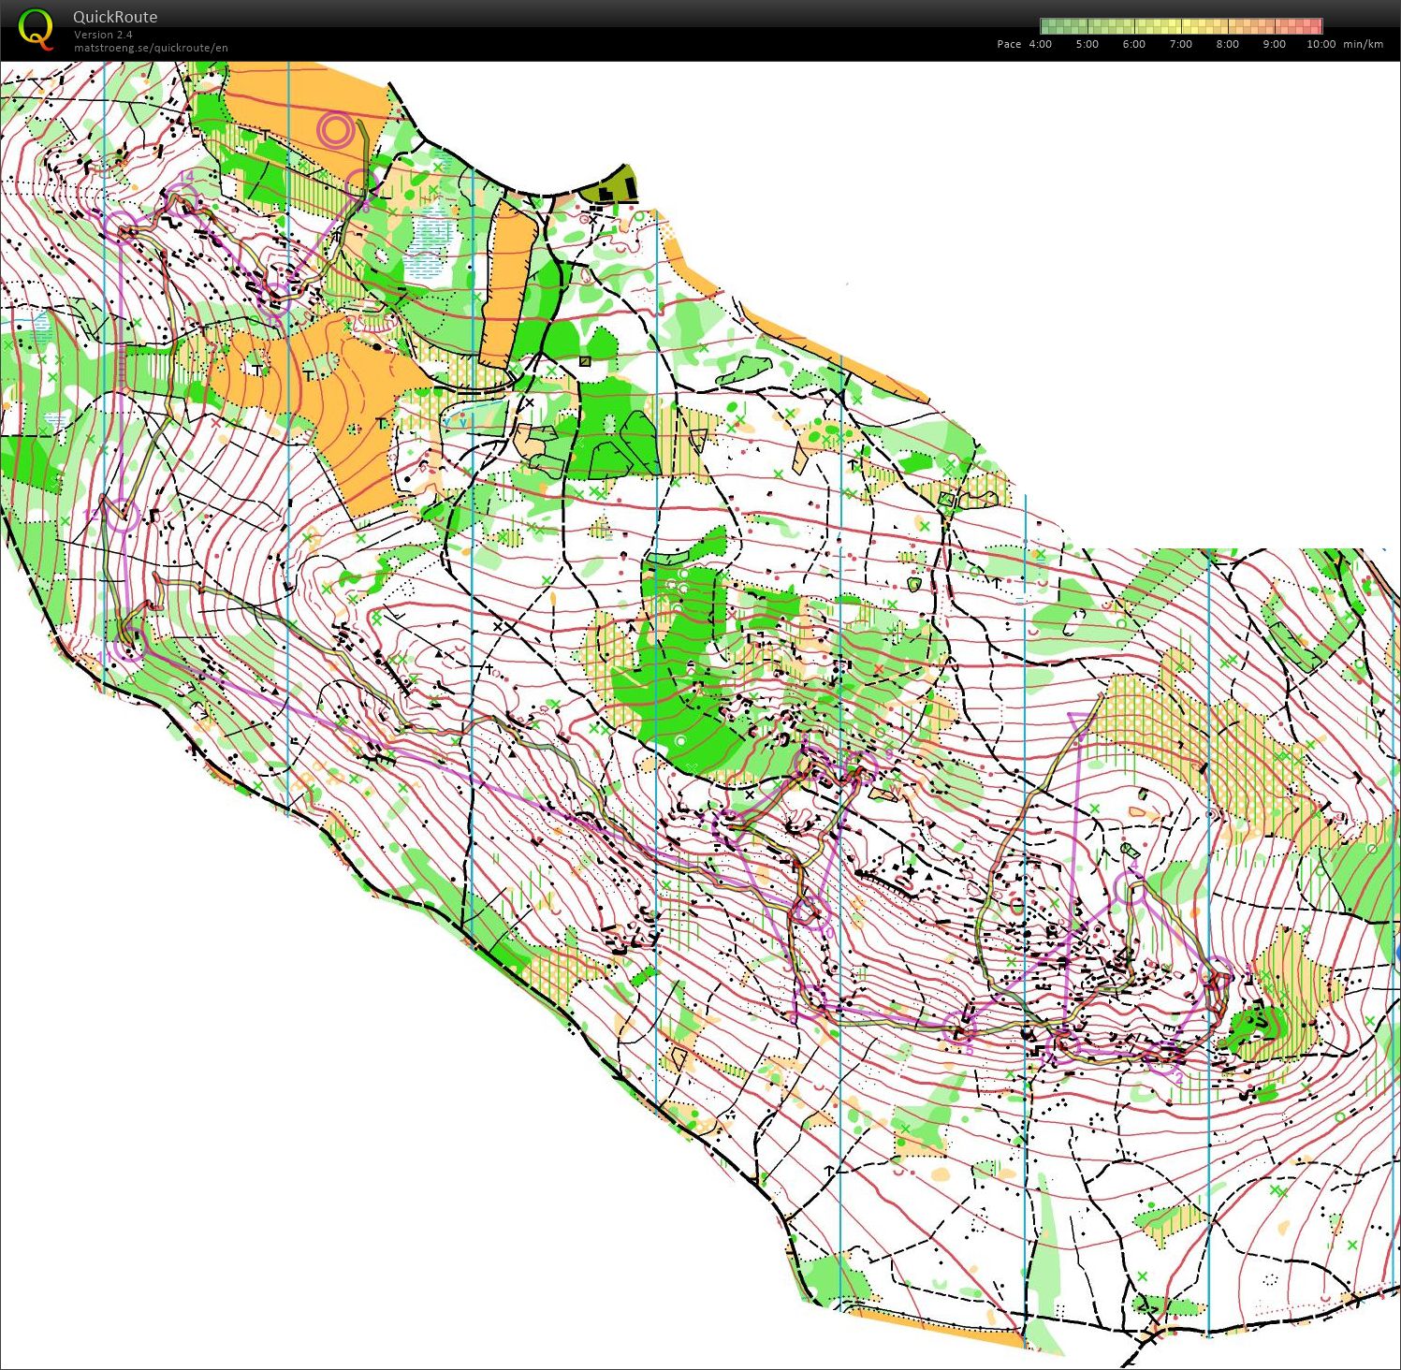Image resolution: width=1401 pixels, height=1370 pixels.
Task: Click the 8:00 pace value
Action: click(1228, 44)
